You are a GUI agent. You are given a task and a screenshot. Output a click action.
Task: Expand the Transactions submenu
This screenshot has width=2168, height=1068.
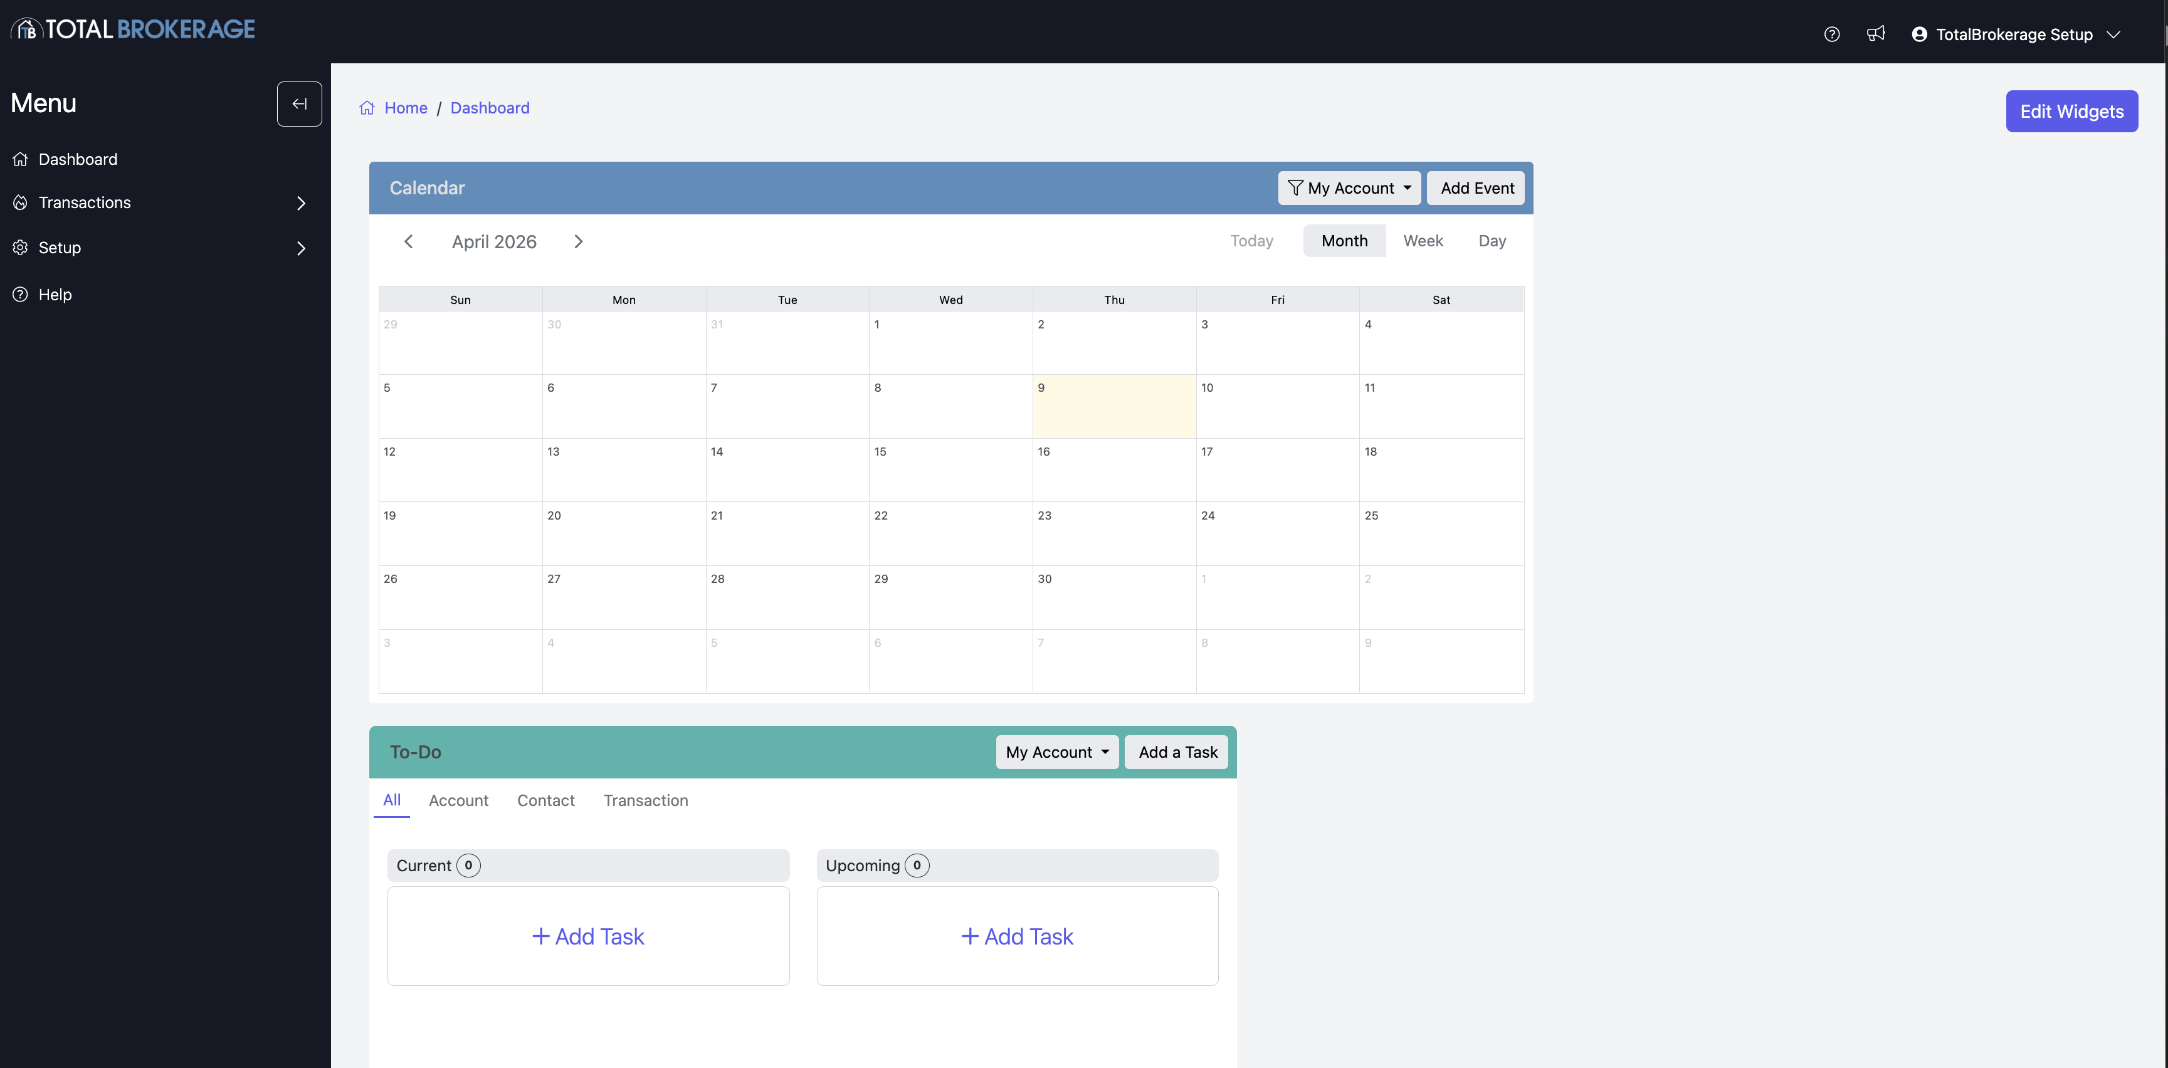pos(300,203)
